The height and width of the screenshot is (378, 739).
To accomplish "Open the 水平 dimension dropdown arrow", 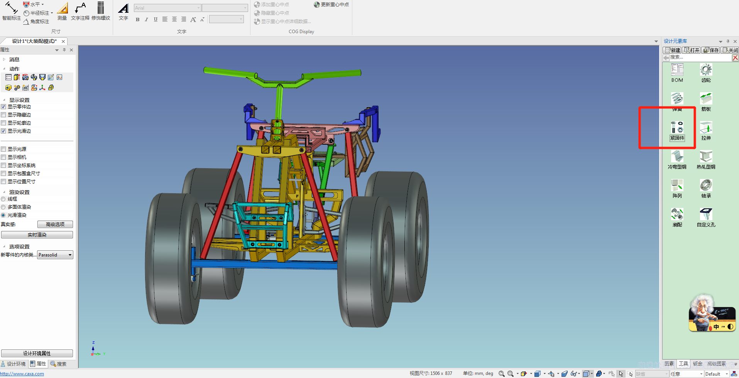I will coord(42,5).
